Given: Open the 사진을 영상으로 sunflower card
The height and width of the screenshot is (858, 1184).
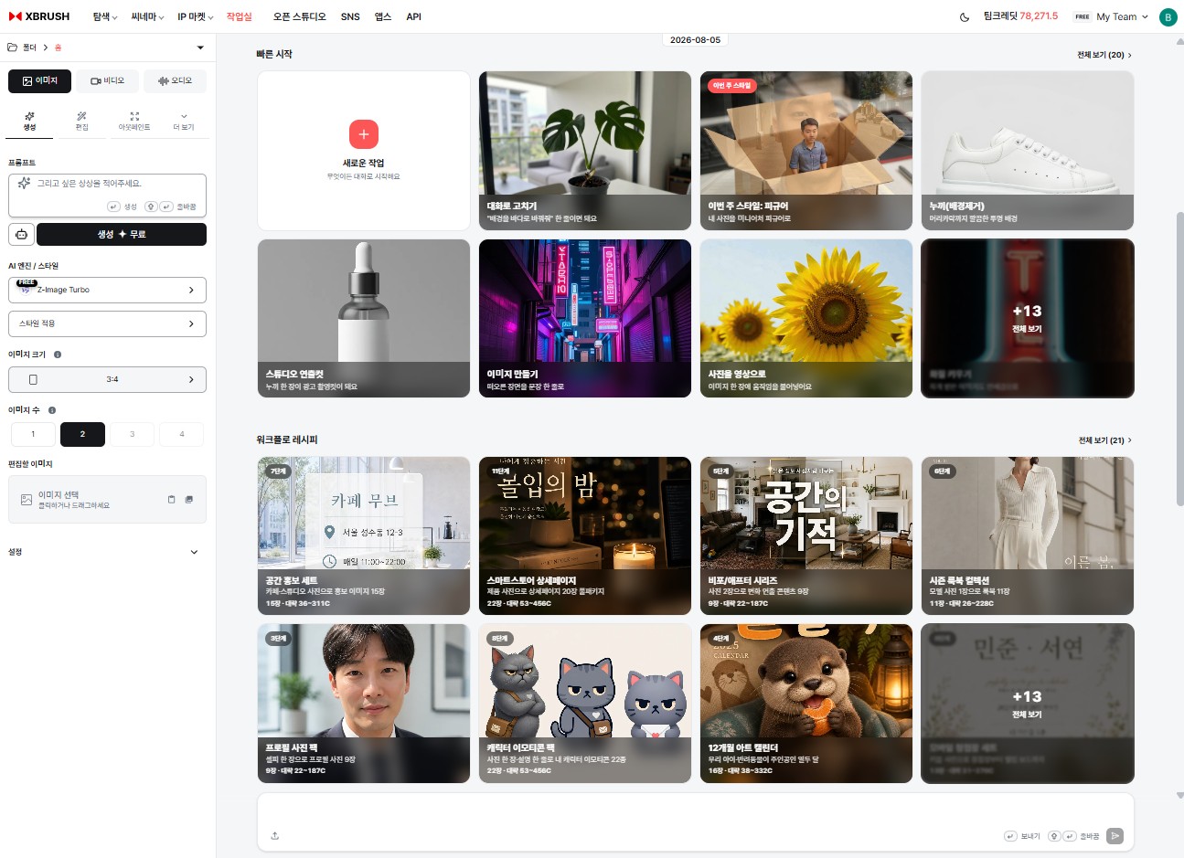Looking at the screenshot, I should pyautogui.click(x=806, y=319).
